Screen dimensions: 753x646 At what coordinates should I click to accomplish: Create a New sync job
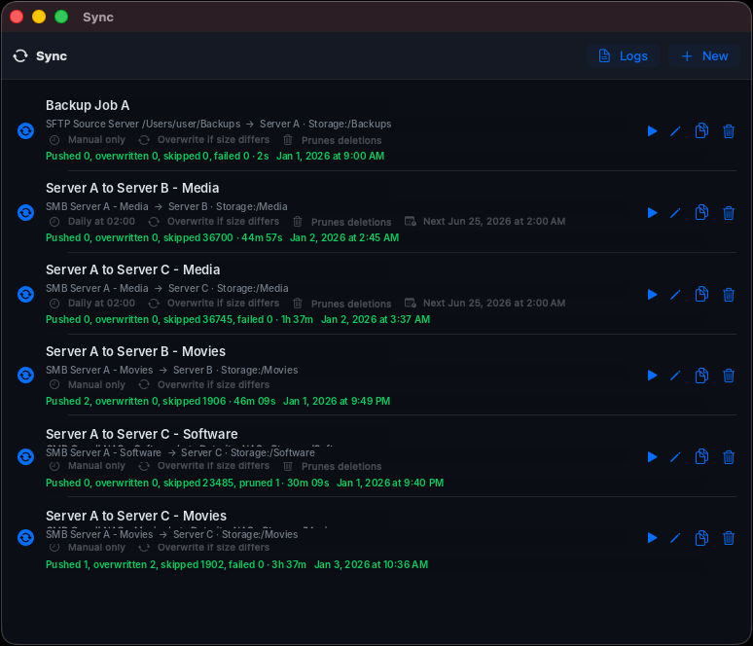(x=704, y=56)
